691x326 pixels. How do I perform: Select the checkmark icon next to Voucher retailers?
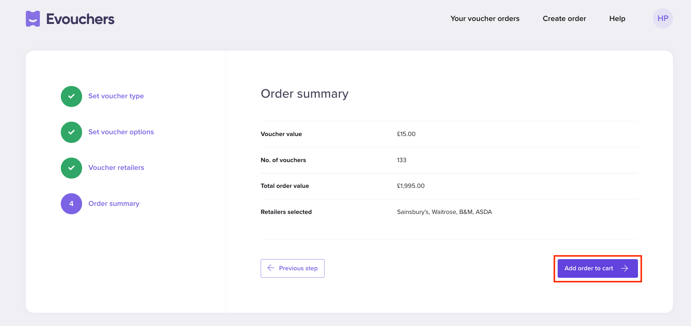pos(71,168)
